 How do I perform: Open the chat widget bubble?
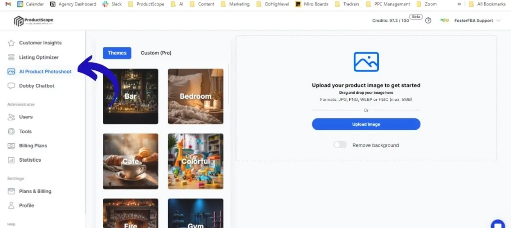tap(498, 225)
